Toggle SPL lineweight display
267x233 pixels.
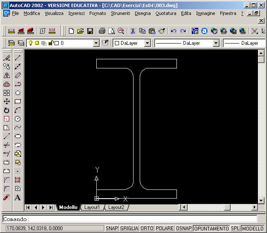(x=235, y=228)
